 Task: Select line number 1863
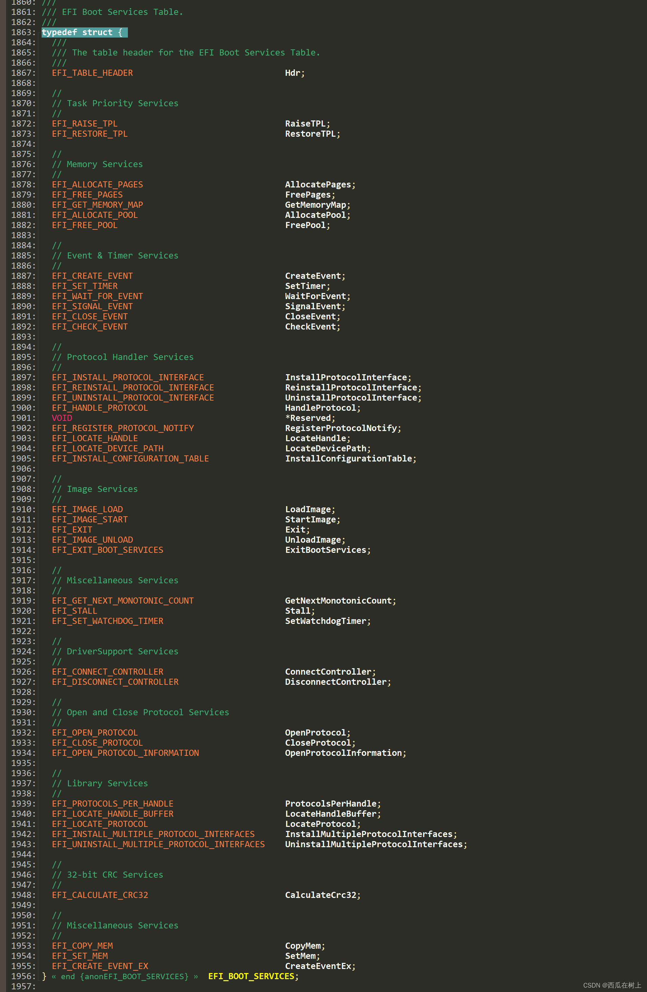(x=23, y=32)
